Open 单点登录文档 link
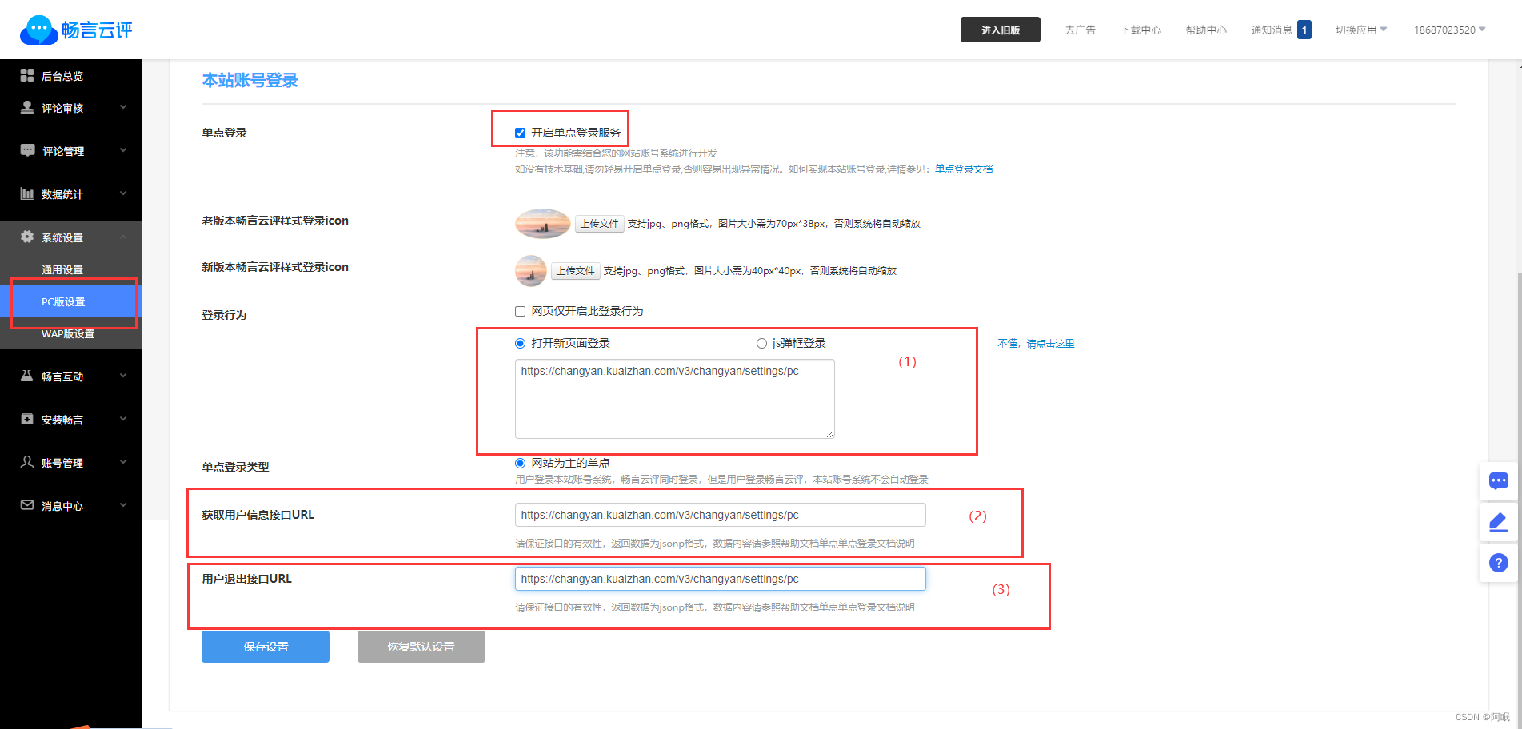1522x729 pixels. pyautogui.click(x=964, y=169)
